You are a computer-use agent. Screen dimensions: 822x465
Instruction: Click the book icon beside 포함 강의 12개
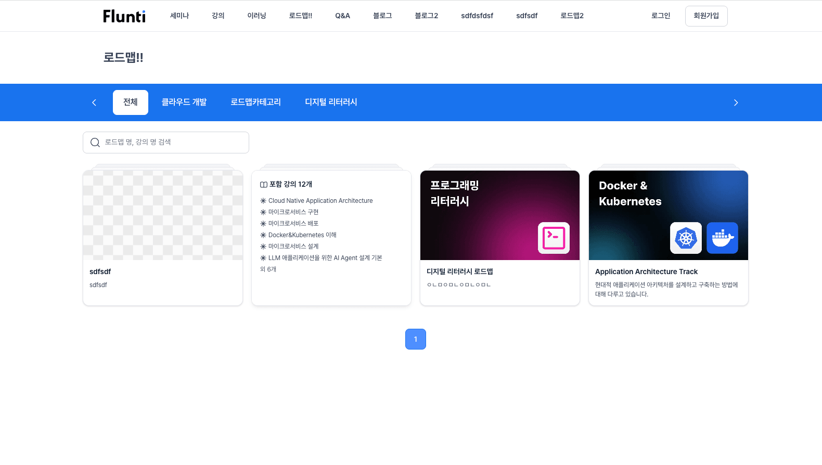click(264, 185)
